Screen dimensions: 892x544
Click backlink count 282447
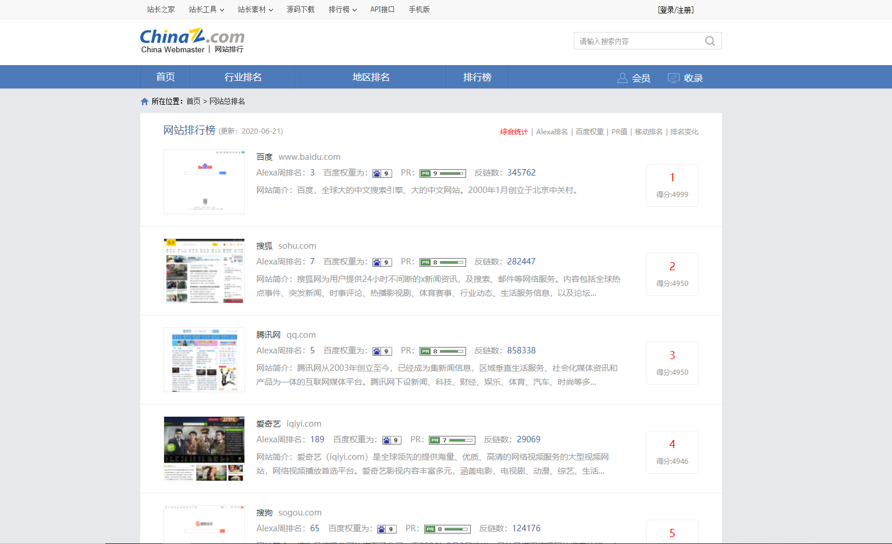[x=521, y=262]
